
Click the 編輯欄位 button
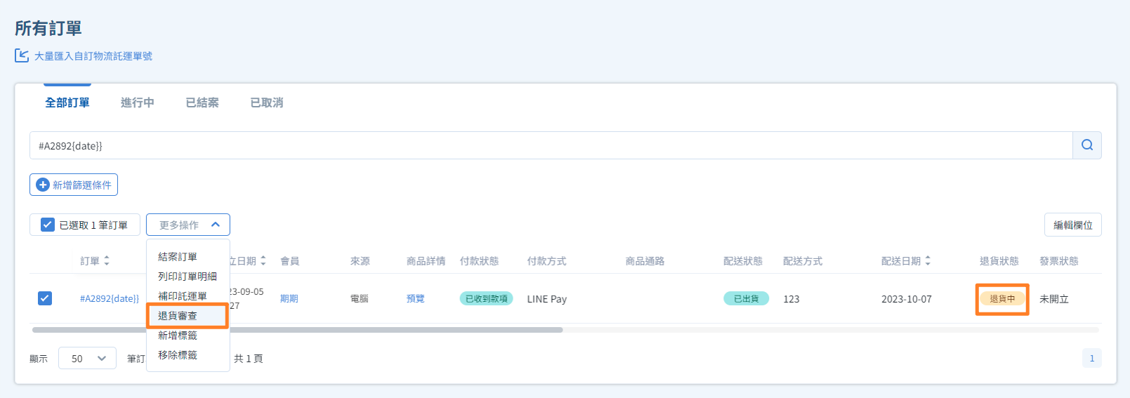pos(1072,225)
